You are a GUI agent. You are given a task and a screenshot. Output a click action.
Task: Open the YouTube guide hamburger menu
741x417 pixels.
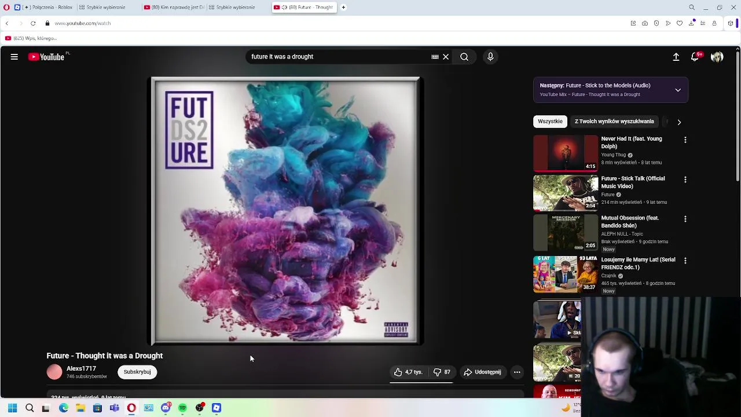coord(14,57)
